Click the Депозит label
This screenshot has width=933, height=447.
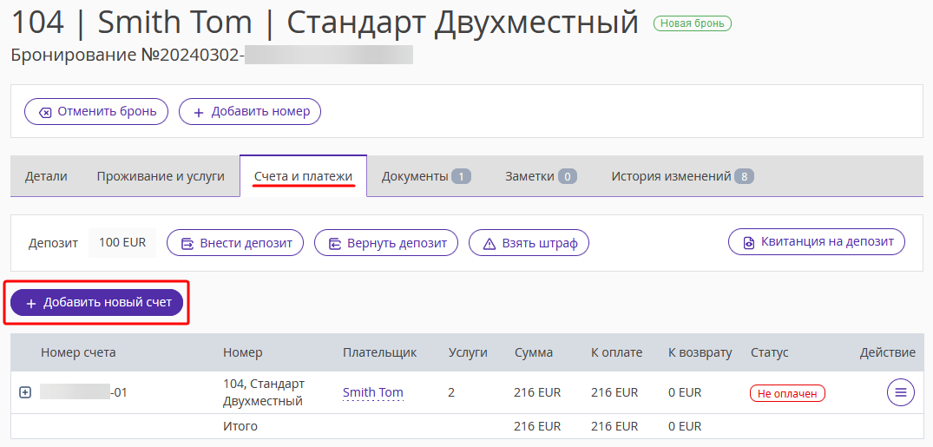tap(53, 243)
